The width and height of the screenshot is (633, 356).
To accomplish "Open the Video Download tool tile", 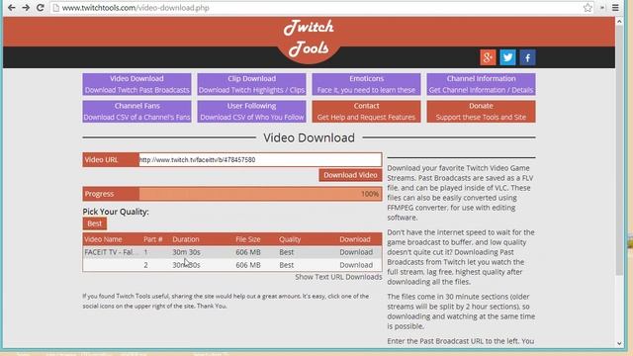I will (x=136, y=84).
